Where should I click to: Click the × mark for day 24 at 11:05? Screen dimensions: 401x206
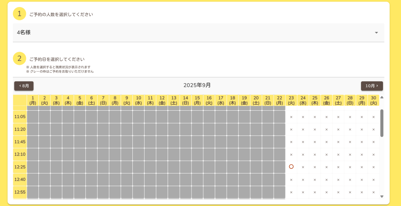[303, 117]
